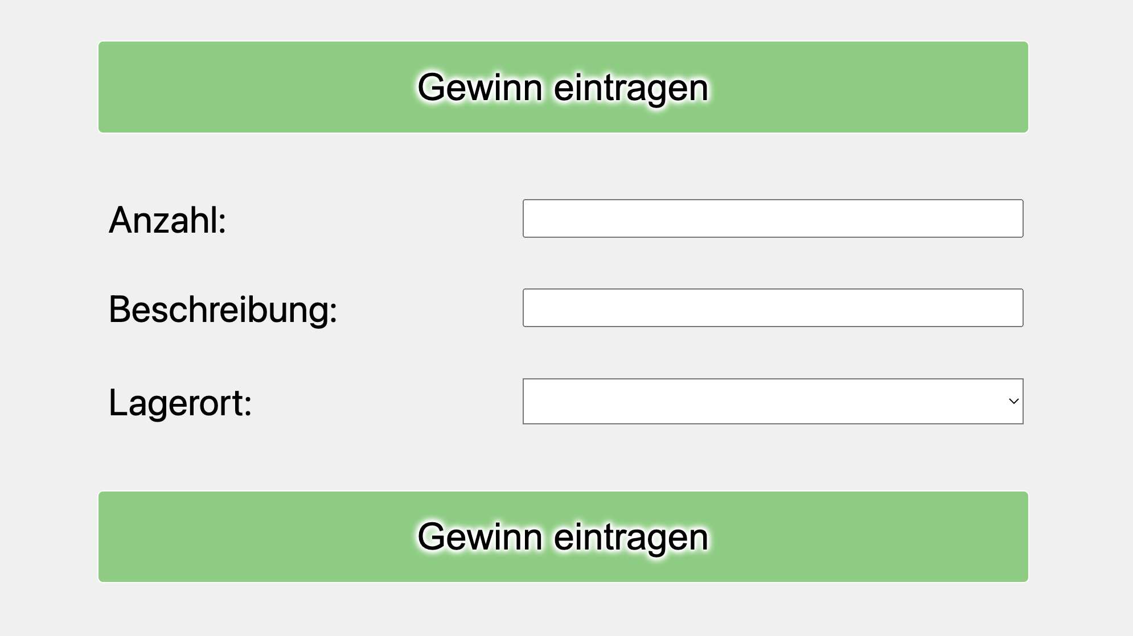Show Lagerort options via the combo box
The height and width of the screenshot is (636, 1133).
point(773,401)
